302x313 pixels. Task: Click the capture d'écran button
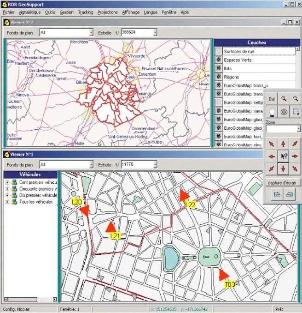(283, 183)
